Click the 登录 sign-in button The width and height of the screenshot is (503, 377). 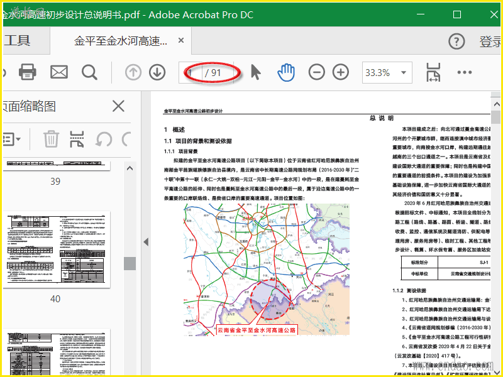pyautogui.click(x=490, y=41)
